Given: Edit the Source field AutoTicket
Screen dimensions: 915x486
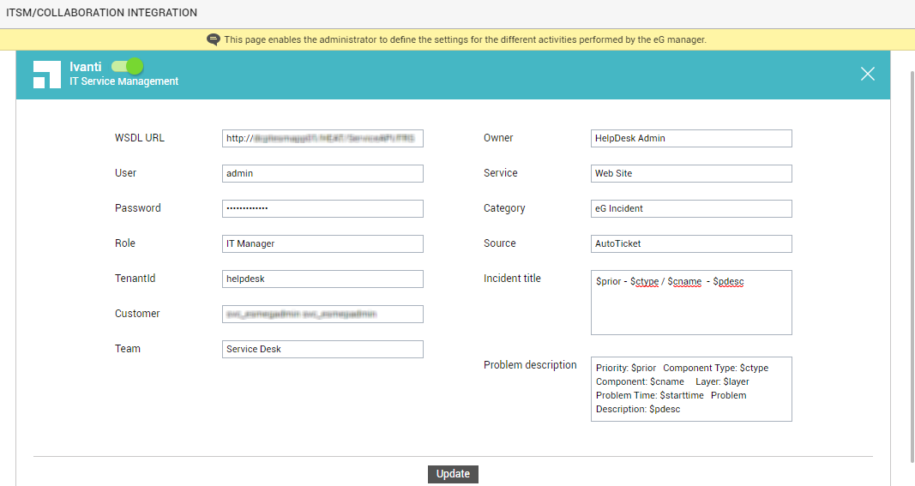Looking at the screenshot, I should (x=691, y=244).
